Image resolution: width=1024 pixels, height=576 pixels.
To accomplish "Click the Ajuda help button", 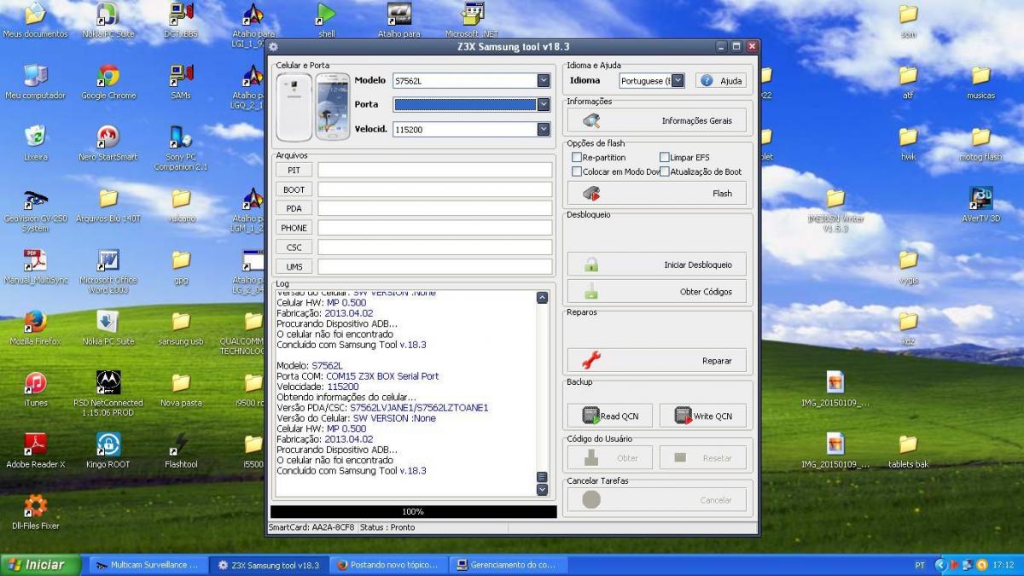I will coord(721,80).
